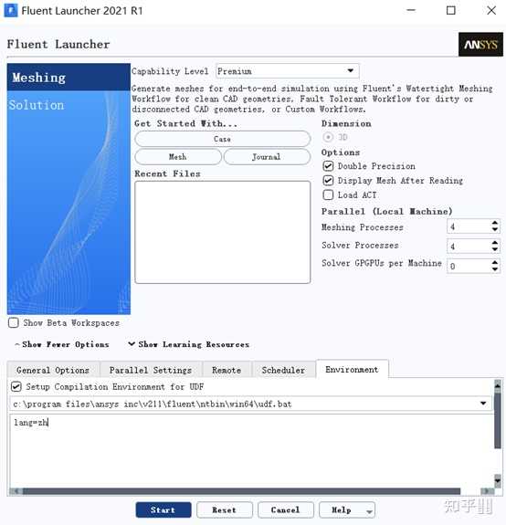Toggle Display Mesh After Reading

(328, 181)
